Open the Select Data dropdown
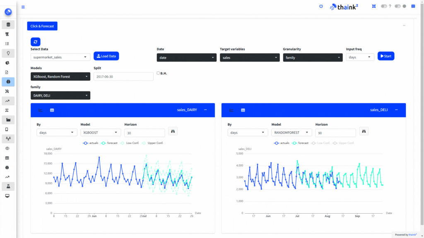The width and height of the screenshot is (424, 238). tap(60, 57)
